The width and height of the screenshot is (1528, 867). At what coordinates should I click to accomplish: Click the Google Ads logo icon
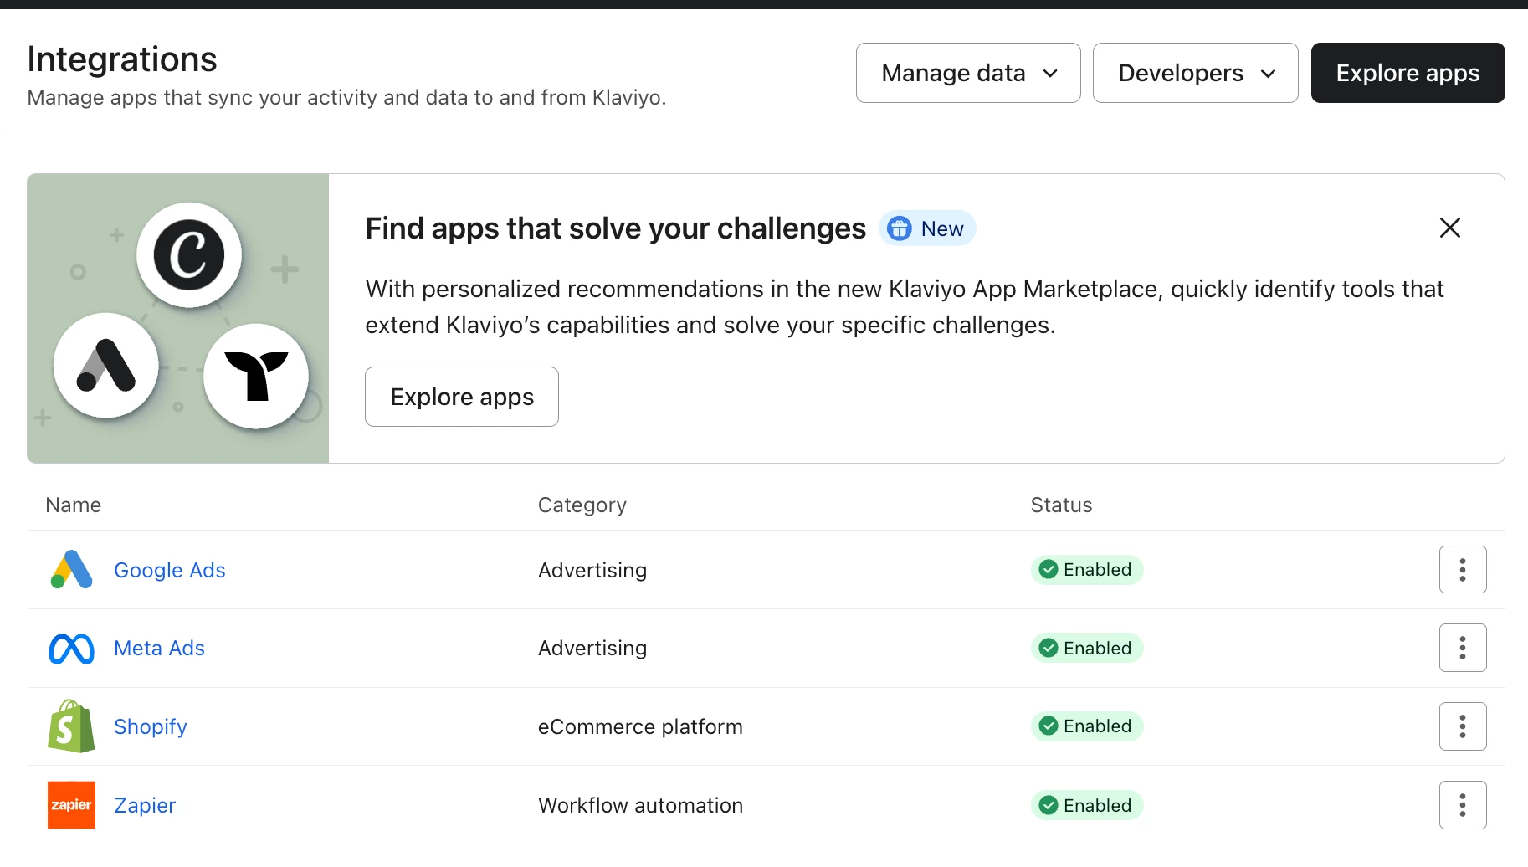71,570
